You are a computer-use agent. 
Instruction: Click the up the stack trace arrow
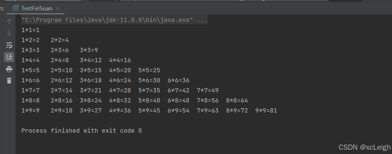[9, 21]
